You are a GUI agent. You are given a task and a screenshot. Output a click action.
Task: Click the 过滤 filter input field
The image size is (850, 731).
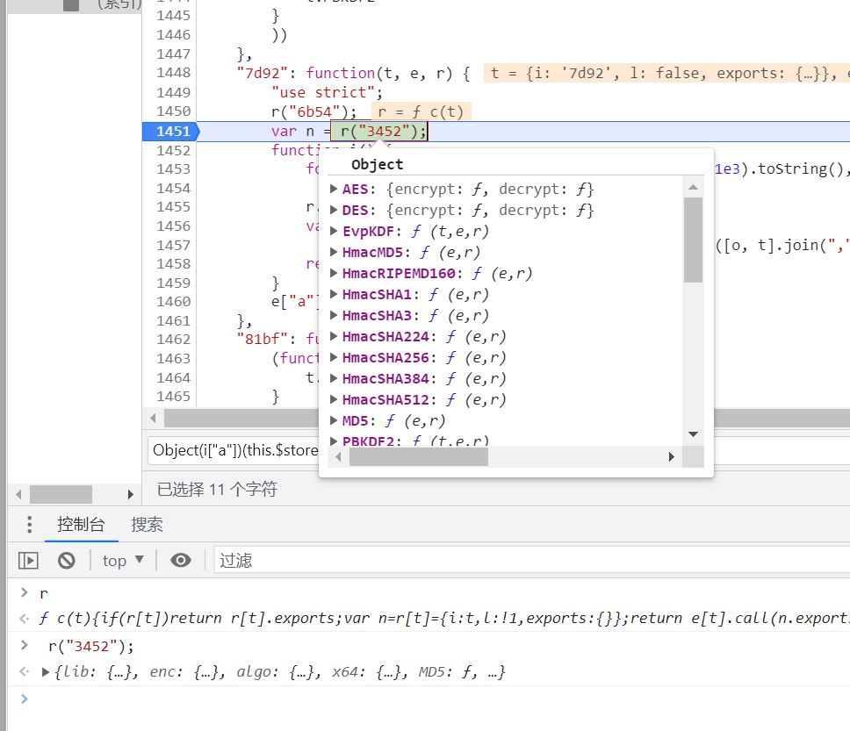tap(527, 560)
